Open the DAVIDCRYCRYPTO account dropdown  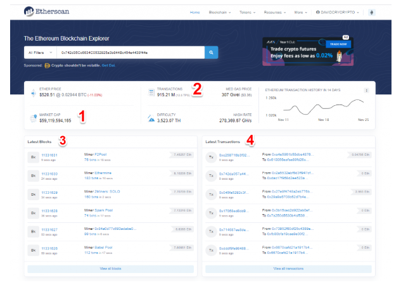point(337,12)
